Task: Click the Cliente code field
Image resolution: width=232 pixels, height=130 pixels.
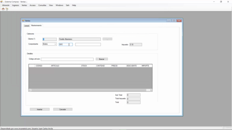Action: pyautogui.click(x=49, y=39)
